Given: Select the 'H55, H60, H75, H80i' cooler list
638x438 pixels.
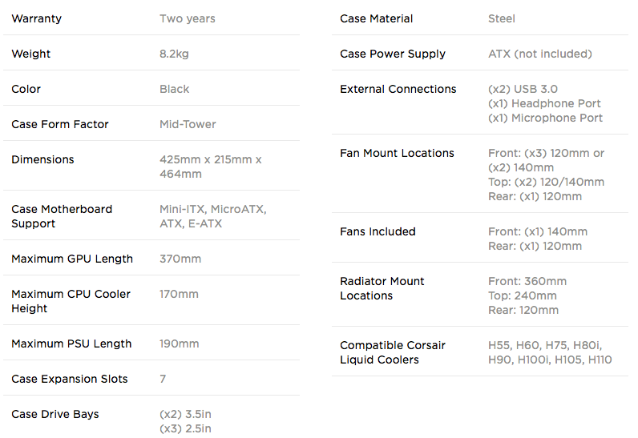Looking at the screenshot, I should pos(545,345).
